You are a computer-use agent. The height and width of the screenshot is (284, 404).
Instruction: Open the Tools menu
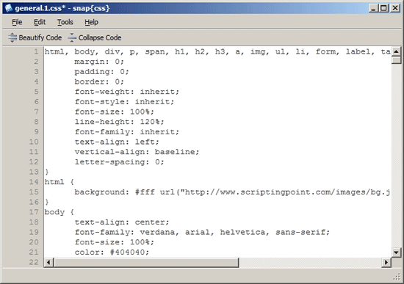point(65,22)
